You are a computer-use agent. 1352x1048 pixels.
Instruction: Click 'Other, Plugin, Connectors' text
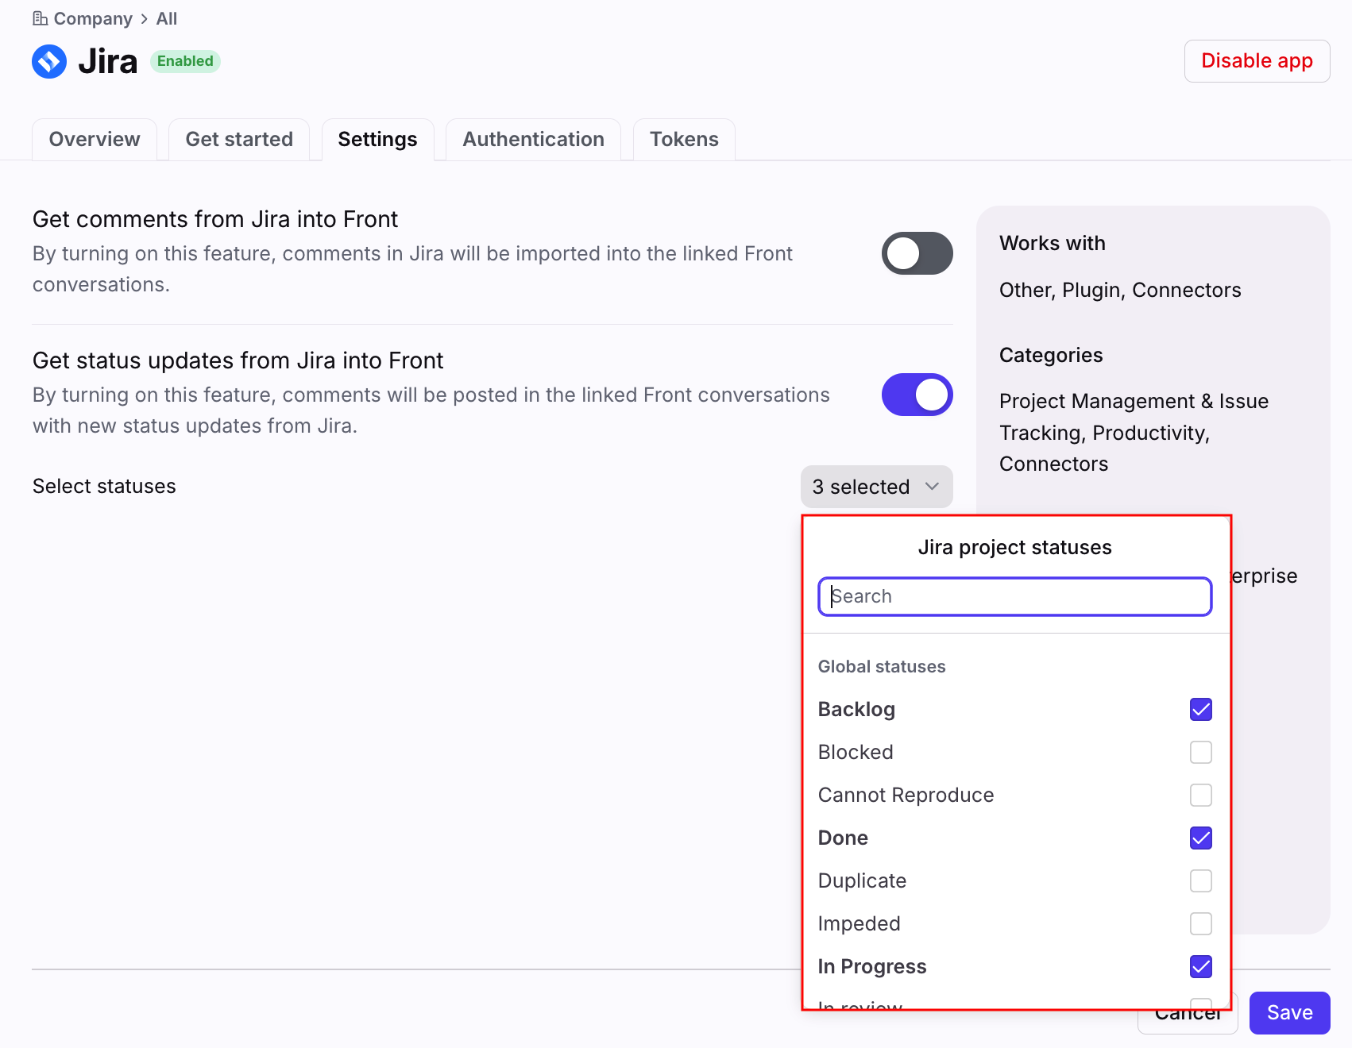click(1119, 290)
